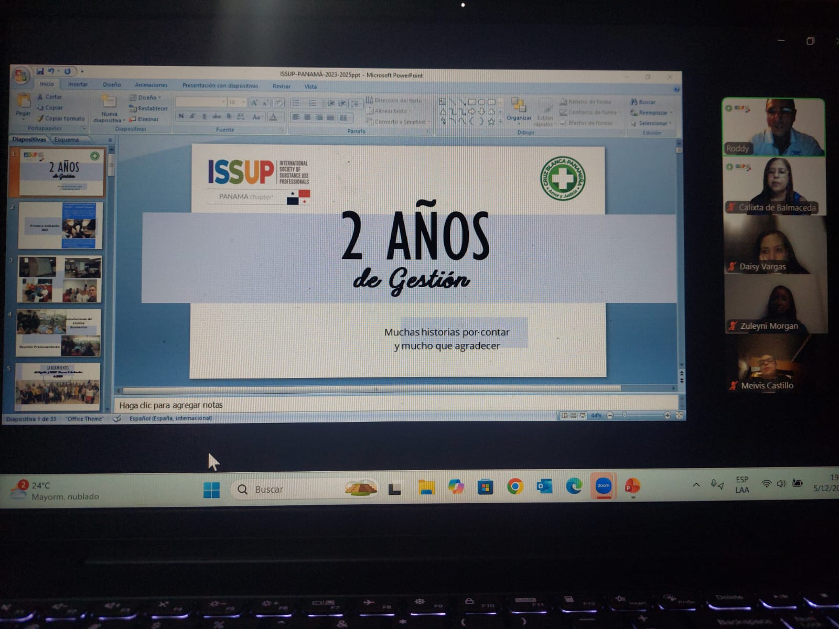Open Buscar (find) in the Edición group
The image size is (839, 629).
[643, 102]
